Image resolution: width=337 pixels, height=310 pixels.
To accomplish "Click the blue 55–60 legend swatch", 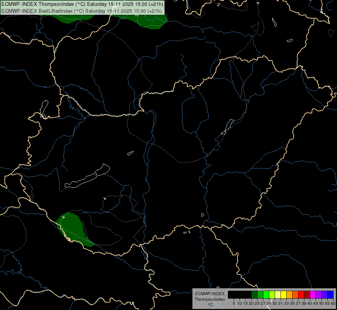I will coord(330,294).
